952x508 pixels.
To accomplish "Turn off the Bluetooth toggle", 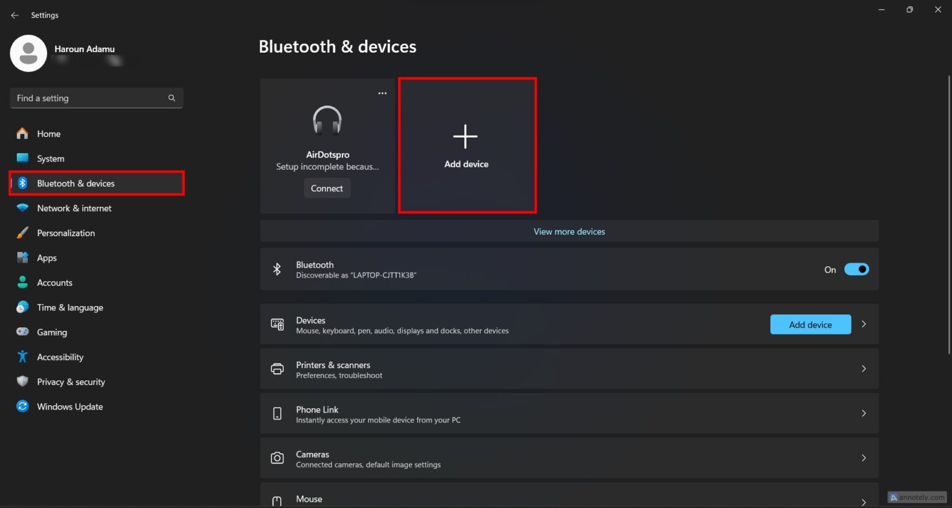I will point(857,269).
